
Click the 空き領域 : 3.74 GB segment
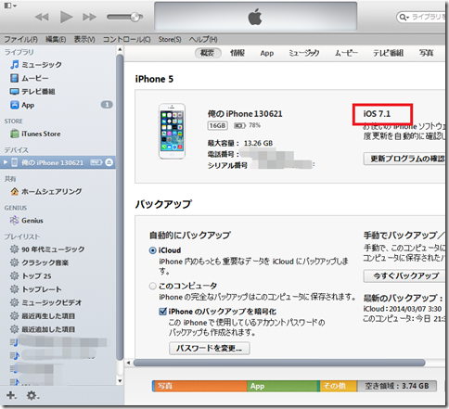click(397, 386)
